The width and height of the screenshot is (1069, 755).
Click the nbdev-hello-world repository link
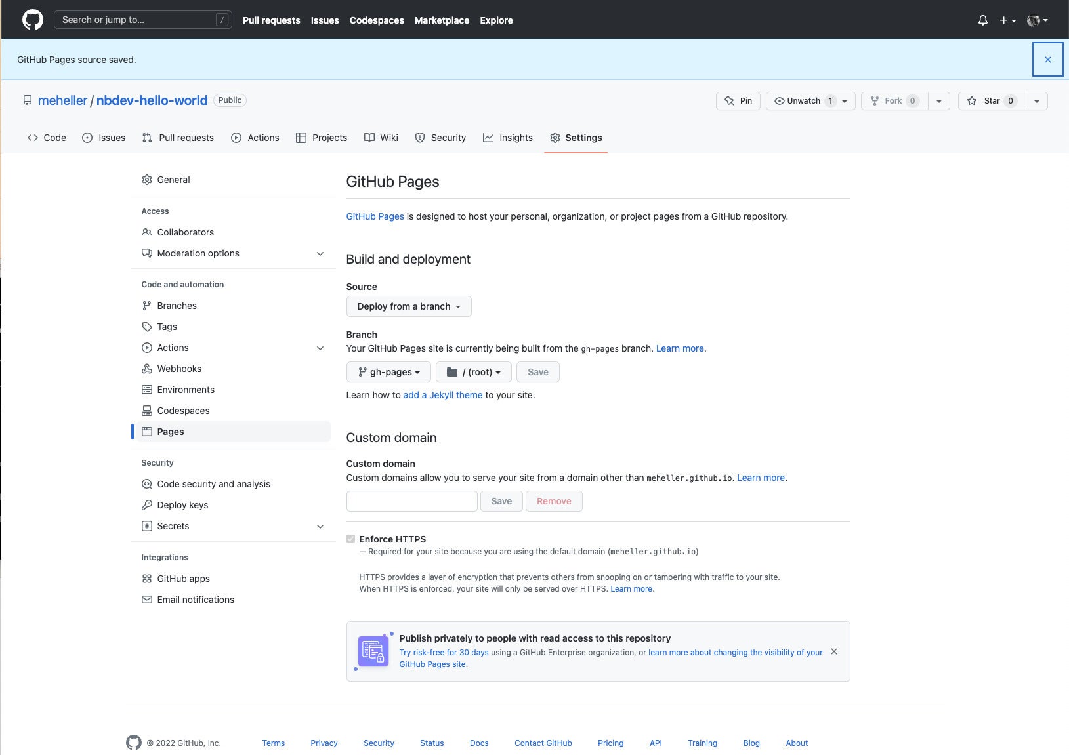click(152, 100)
